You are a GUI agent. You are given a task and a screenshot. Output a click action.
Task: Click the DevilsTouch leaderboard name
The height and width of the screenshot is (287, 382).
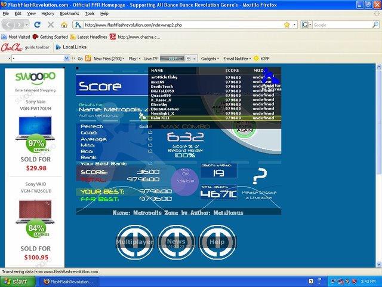click(x=162, y=86)
